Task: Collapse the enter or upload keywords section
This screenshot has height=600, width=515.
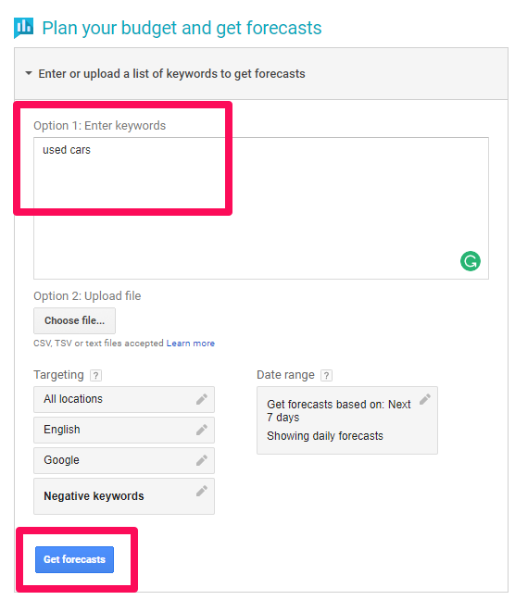Action: coord(29,73)
